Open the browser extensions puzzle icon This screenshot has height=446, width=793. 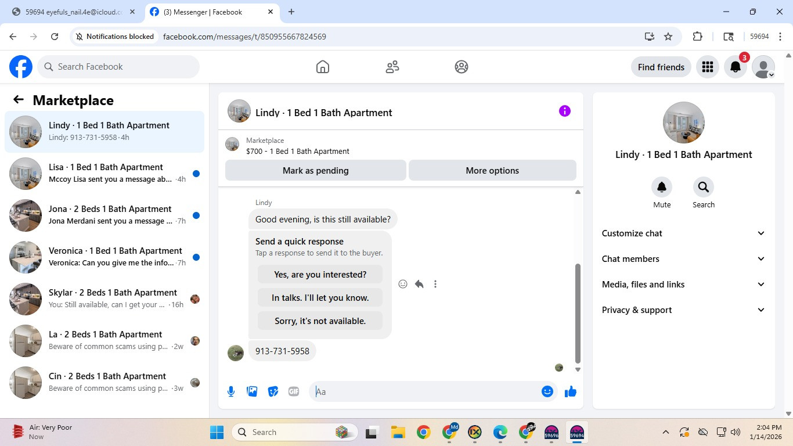pyautogui.click(x=698, y=36)
